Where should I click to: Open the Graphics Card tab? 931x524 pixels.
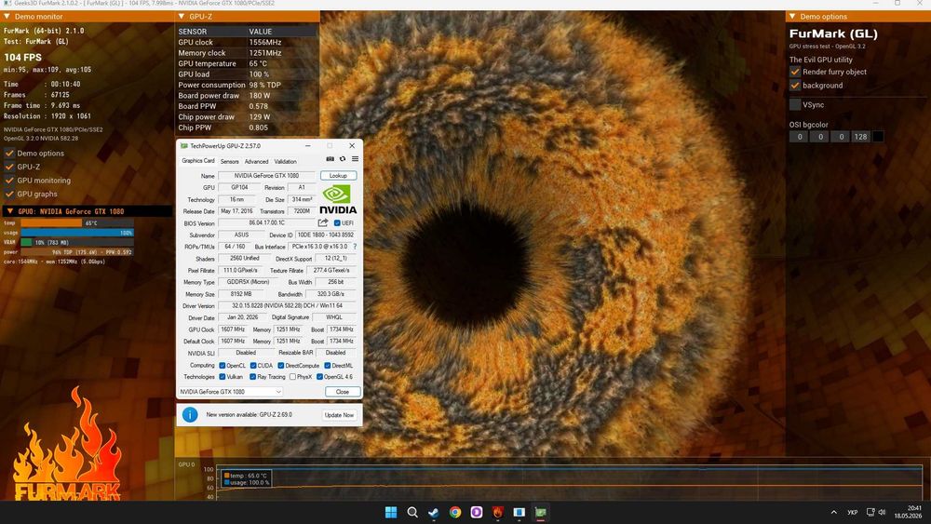[197, 161]
